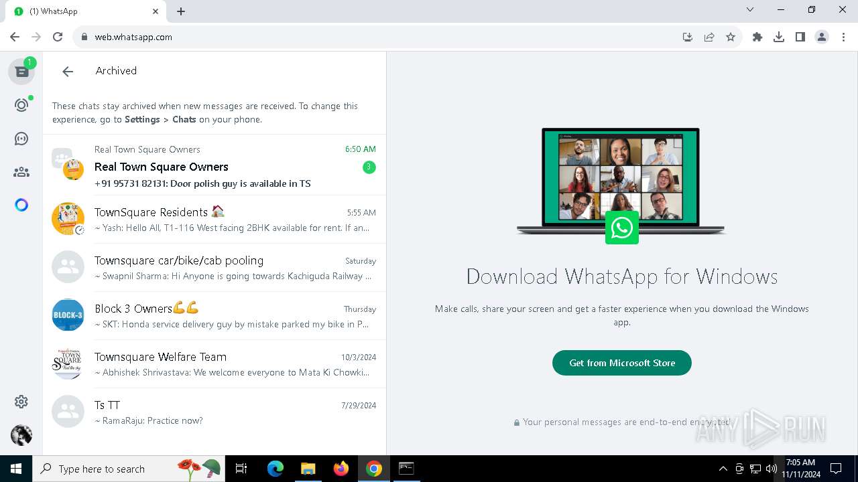
Task: Launch Microsoft Edge from taskbar
Action: 275,469
